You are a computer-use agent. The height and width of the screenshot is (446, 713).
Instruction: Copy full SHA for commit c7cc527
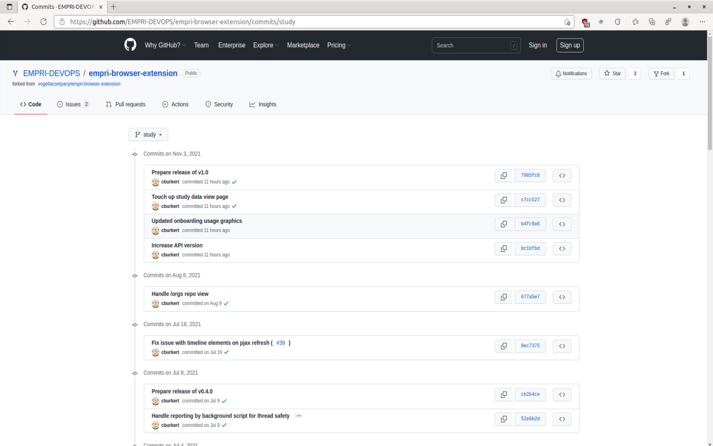tap(504, 200)
